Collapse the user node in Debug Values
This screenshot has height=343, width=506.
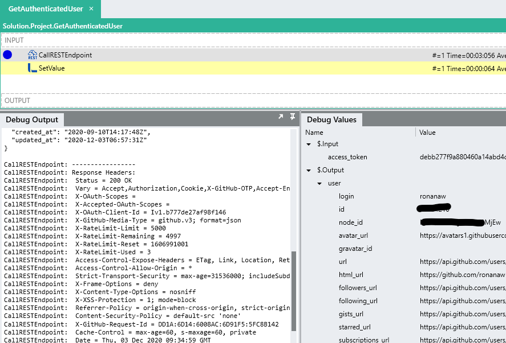[x=320, y=183]
